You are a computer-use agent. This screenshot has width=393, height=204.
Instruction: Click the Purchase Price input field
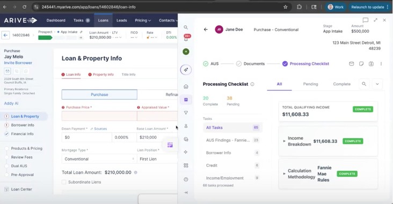coord(99,116)
